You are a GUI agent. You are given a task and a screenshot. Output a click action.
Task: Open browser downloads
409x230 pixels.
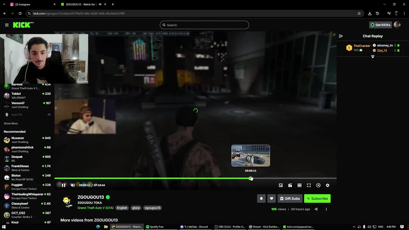pyautogui.click(x=370, y=13)
